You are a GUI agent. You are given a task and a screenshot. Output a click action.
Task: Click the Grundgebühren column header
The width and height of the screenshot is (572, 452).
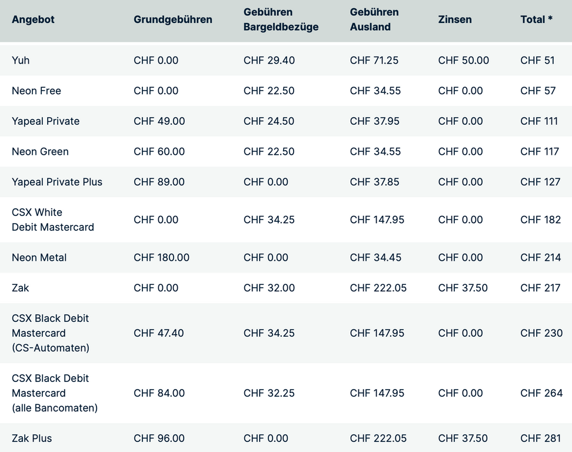[x=173, y=19]
